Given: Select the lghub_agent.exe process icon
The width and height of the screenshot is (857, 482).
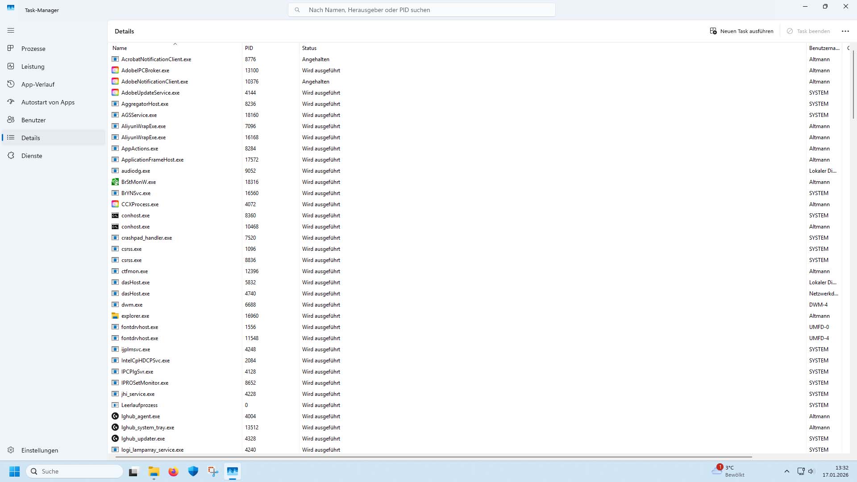Looking at the screenshot, I should point(115,416).
